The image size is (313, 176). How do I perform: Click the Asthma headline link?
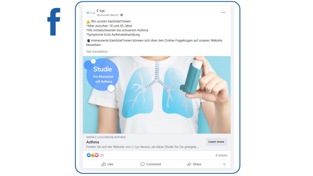click(93, 142)
